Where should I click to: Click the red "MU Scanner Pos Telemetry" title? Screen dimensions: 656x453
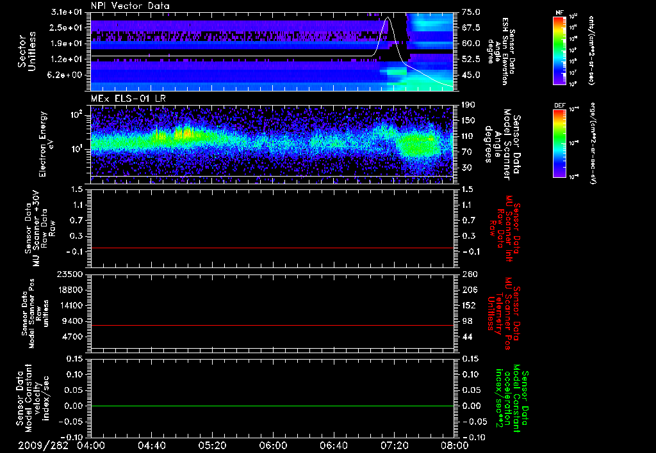pos(504,314)
